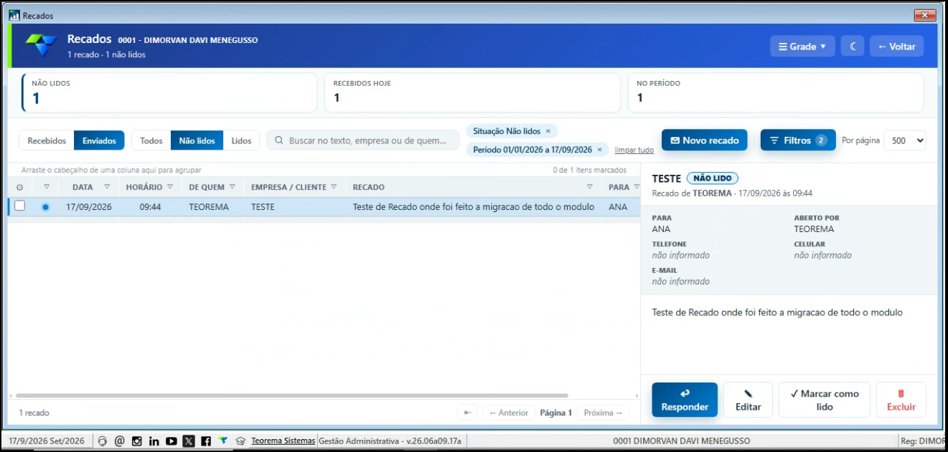Open the Teorema Sistemas link

283,441
